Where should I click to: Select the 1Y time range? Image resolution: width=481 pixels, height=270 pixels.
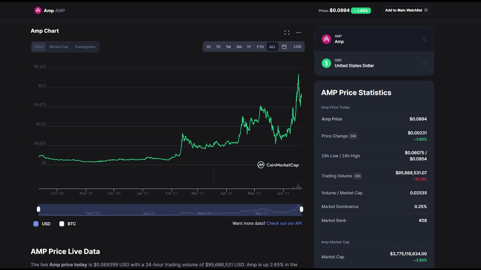click(x=249, y=47)
